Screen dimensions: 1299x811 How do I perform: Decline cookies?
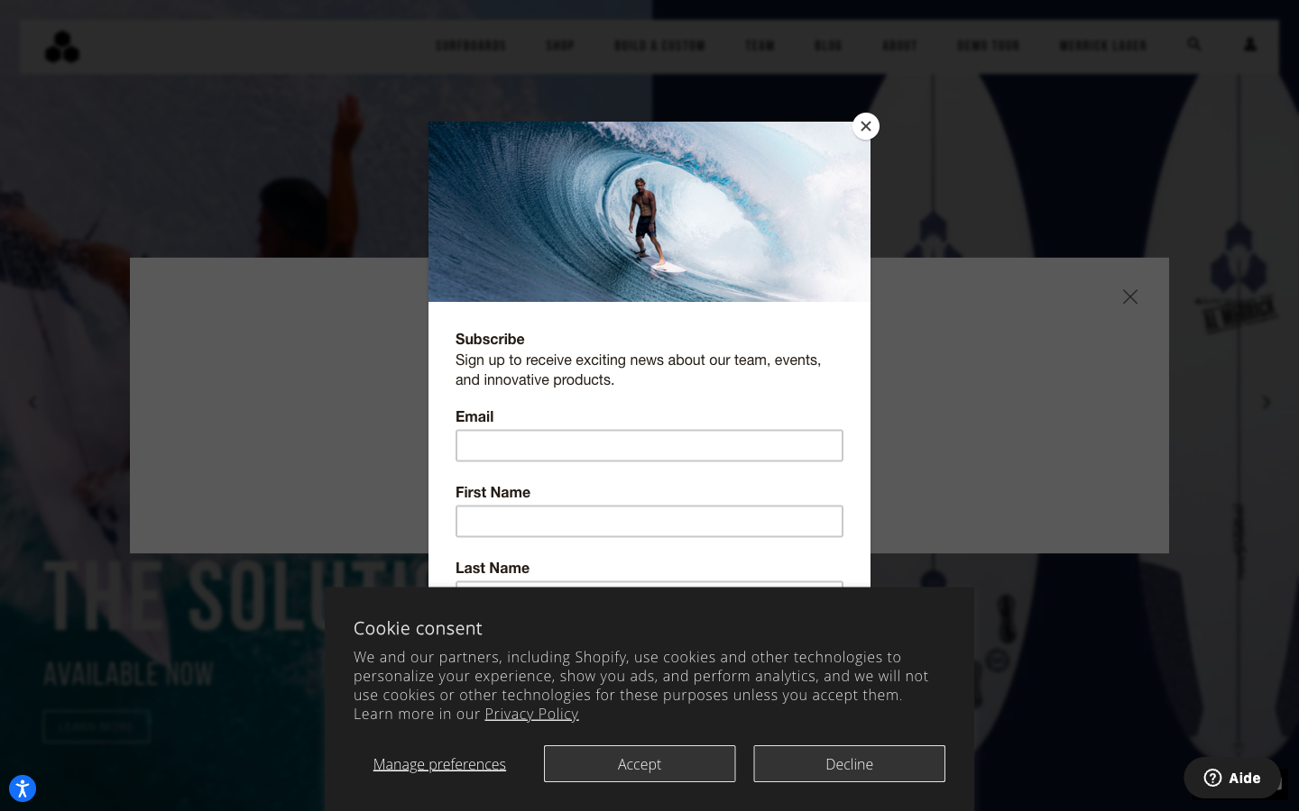850,764
